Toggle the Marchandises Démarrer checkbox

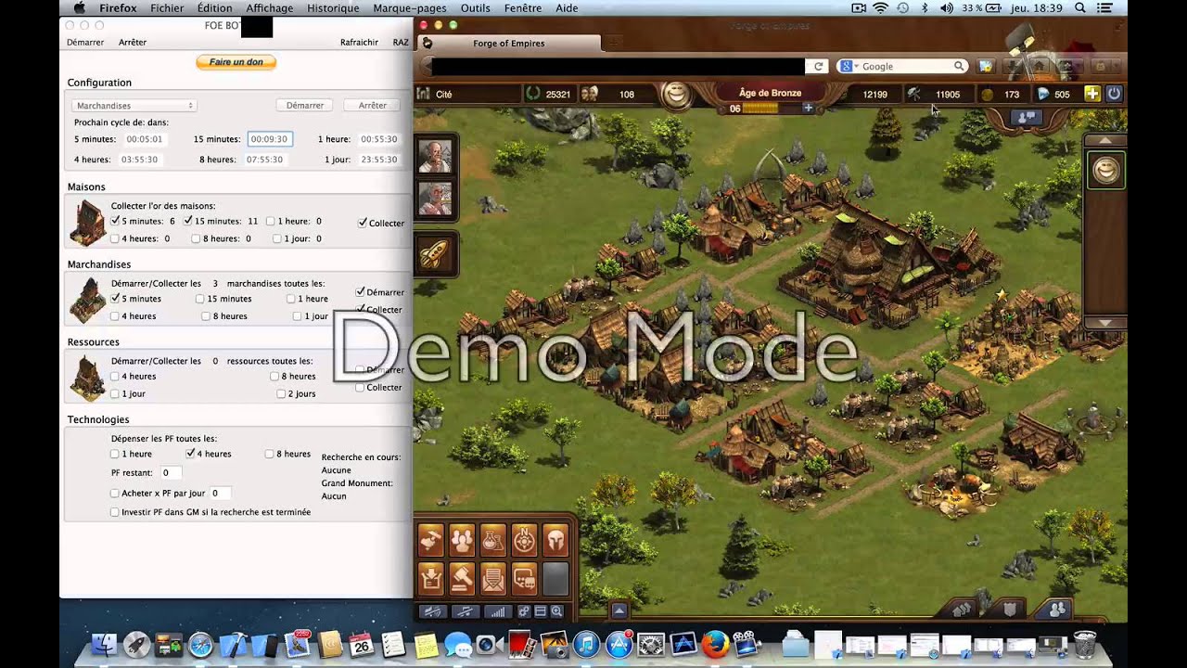361,291
